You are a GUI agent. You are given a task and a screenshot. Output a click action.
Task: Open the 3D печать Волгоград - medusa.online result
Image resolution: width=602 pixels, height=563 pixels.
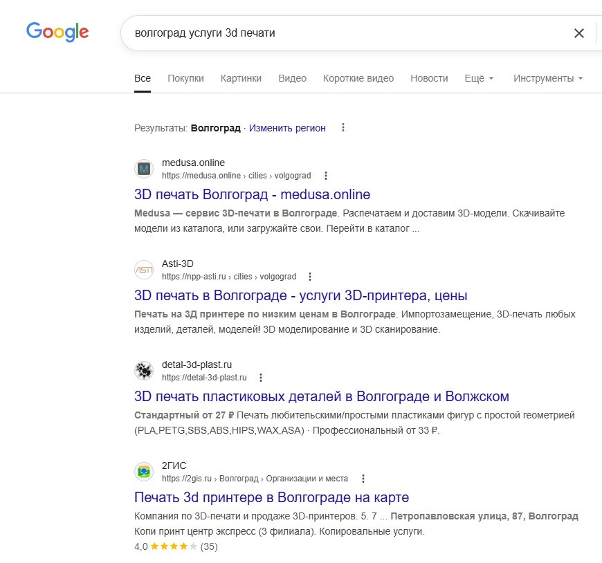click(252, 194)
